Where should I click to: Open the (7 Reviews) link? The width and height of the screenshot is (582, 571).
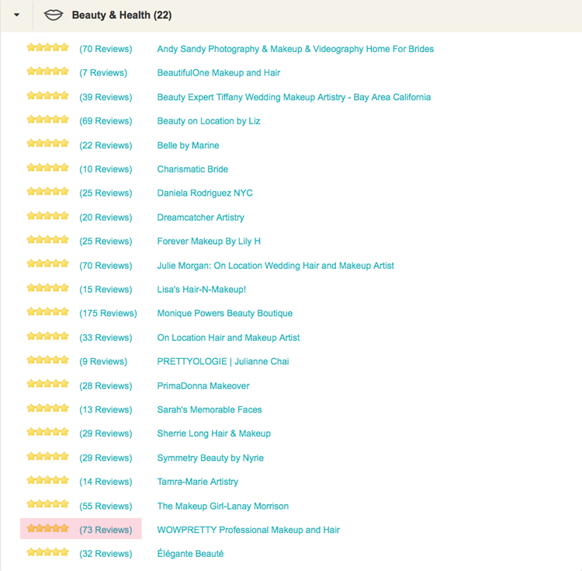coord(103,72)
